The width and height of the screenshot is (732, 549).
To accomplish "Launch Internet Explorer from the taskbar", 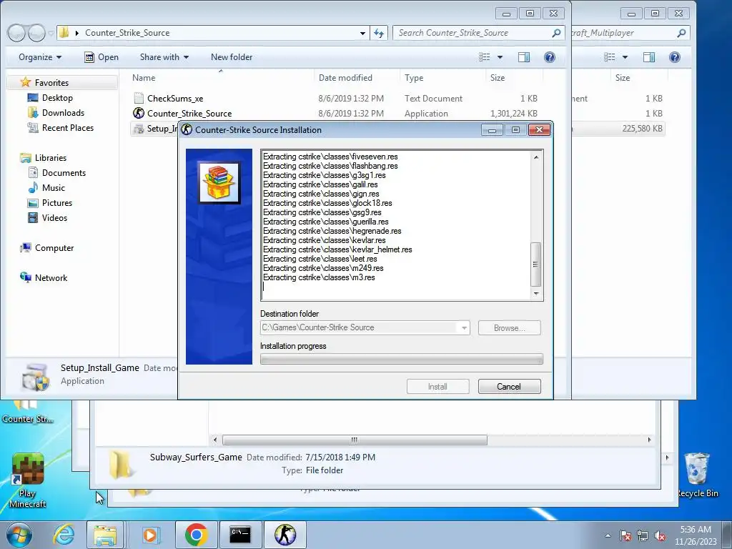I will tap(64, 535).
